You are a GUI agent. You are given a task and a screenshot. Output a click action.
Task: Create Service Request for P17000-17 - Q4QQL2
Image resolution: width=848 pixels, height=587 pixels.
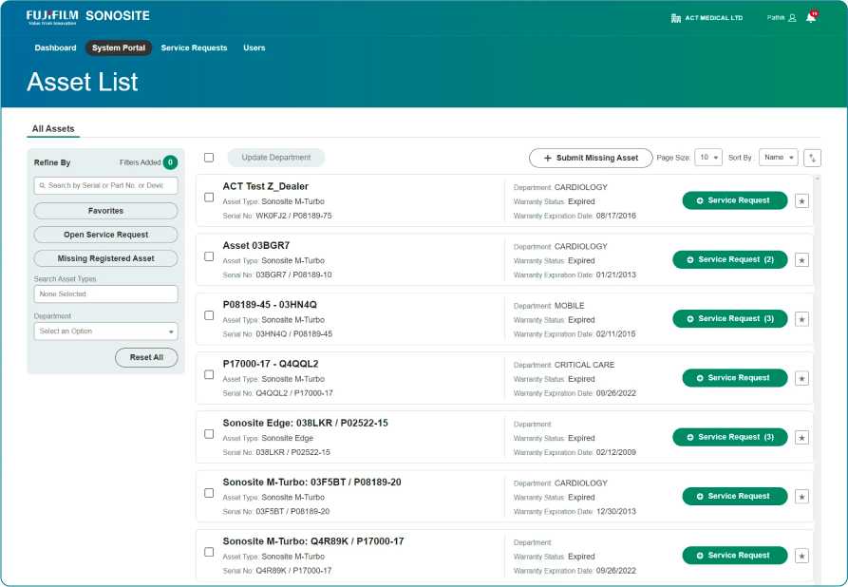click(x=735, y=378)
